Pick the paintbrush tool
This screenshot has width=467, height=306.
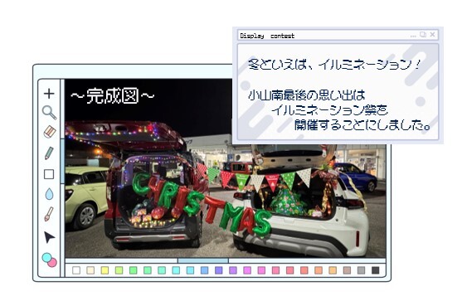tap(49, 214)
